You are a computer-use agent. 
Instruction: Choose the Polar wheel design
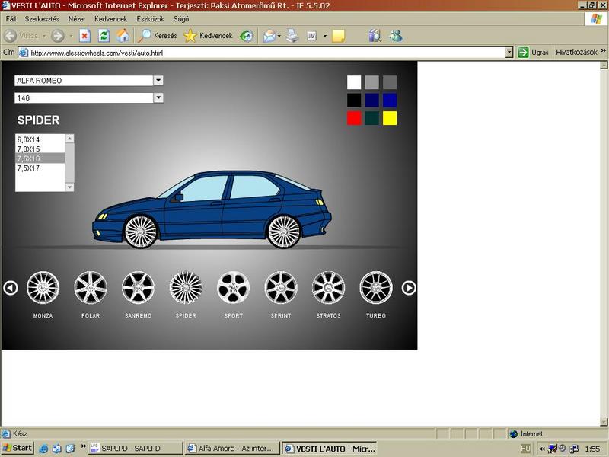click(91, 288)
